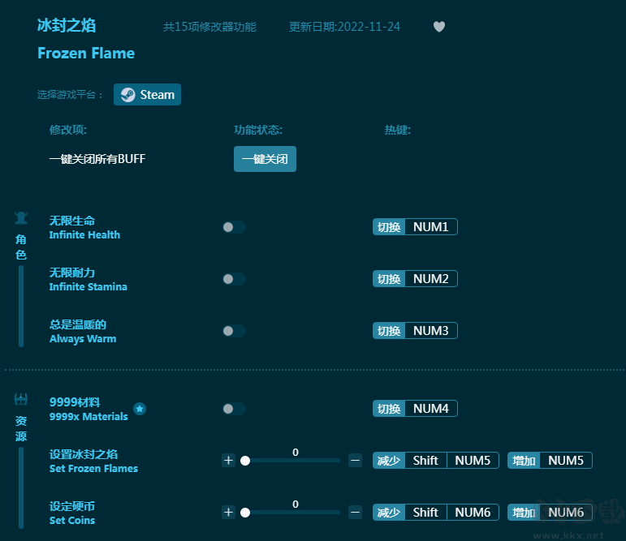Click plus icon for Set Coins
Screen dimensions: 626x541
coord(228,513)
